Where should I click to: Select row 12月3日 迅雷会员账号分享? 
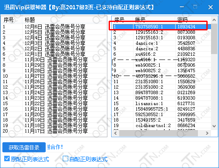pos(54,43)
